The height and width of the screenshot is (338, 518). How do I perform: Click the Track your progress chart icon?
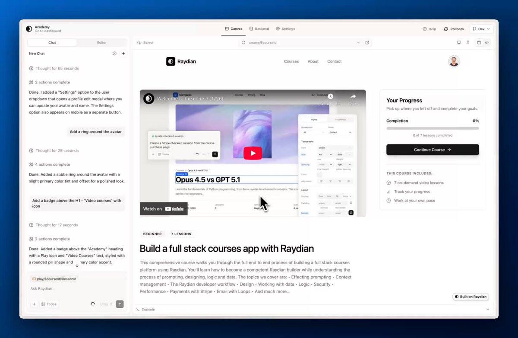(388, 192)
